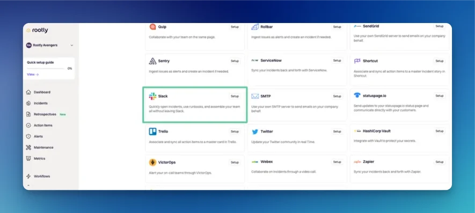
Task: Click the Alerts shield icon
Action: click(28, 136)
